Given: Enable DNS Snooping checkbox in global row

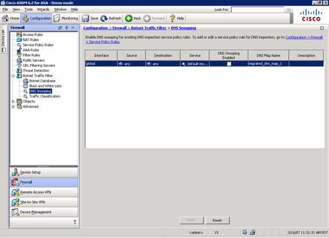Looking at the screenshot, I should [x=229, y=64].
